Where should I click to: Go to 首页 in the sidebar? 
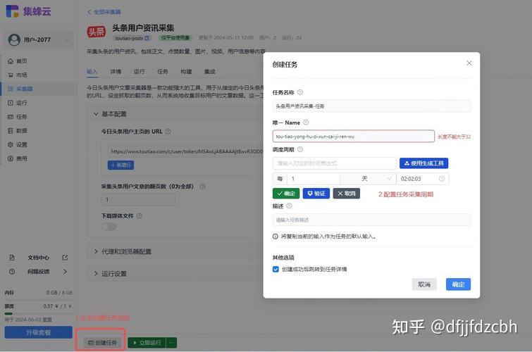click(22, 61)
